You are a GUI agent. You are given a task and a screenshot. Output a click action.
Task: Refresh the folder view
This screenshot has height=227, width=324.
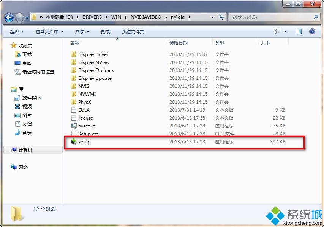[x=221, y=17]
